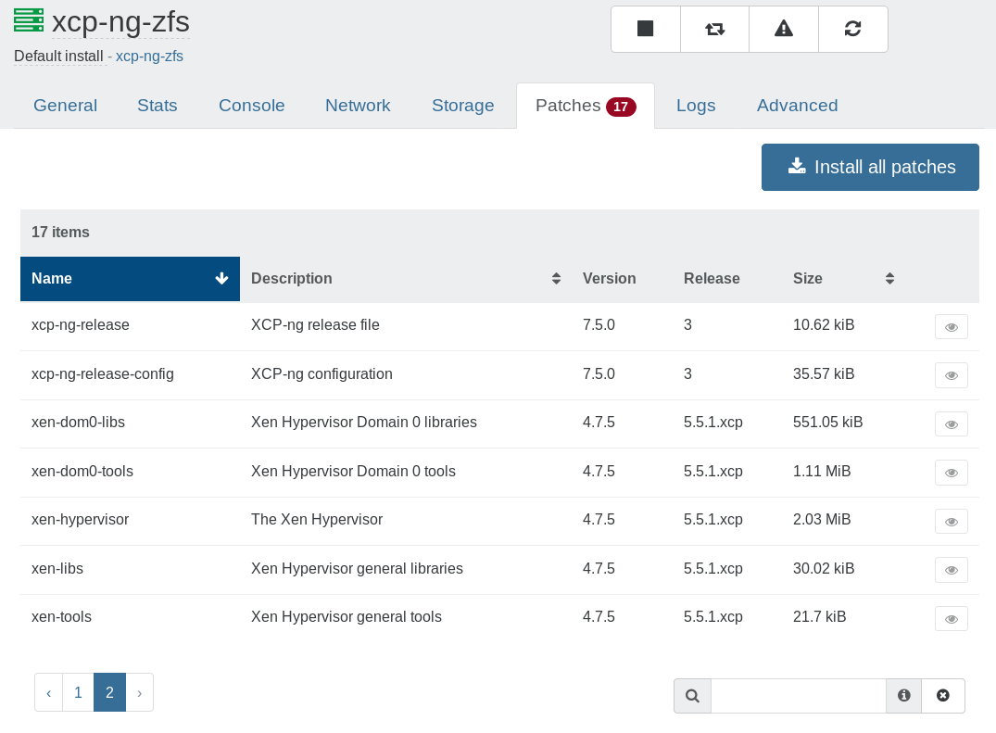Screen dimensions: 996x733
Task: Sort by Size column arrows
Action: pyautogui.click(x=889, y=279)
